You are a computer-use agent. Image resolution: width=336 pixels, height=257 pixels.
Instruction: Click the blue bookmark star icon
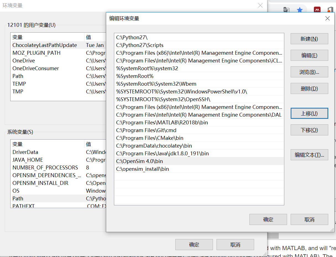tap(300, 10)
